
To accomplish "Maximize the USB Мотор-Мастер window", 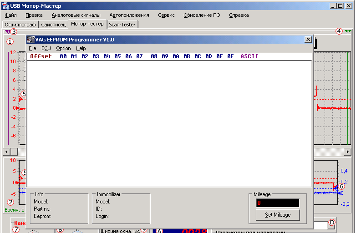I will click(x=341, y=6).
